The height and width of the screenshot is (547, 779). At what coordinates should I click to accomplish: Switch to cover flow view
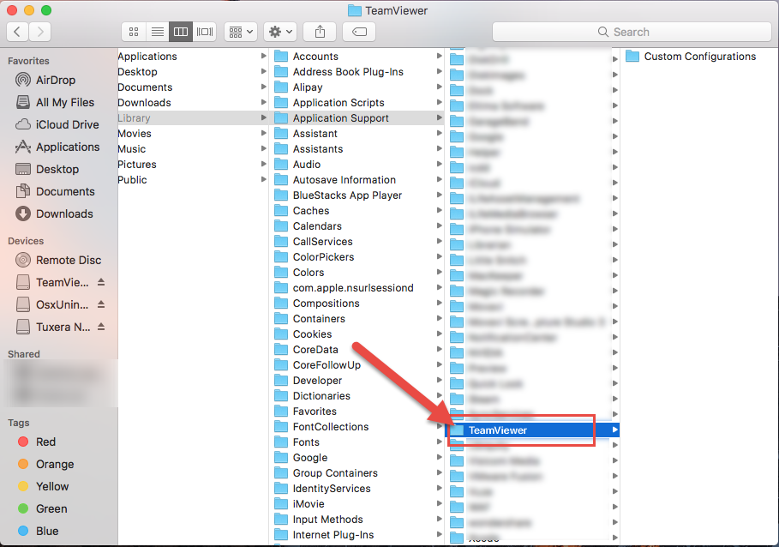(x=204, y=32)
